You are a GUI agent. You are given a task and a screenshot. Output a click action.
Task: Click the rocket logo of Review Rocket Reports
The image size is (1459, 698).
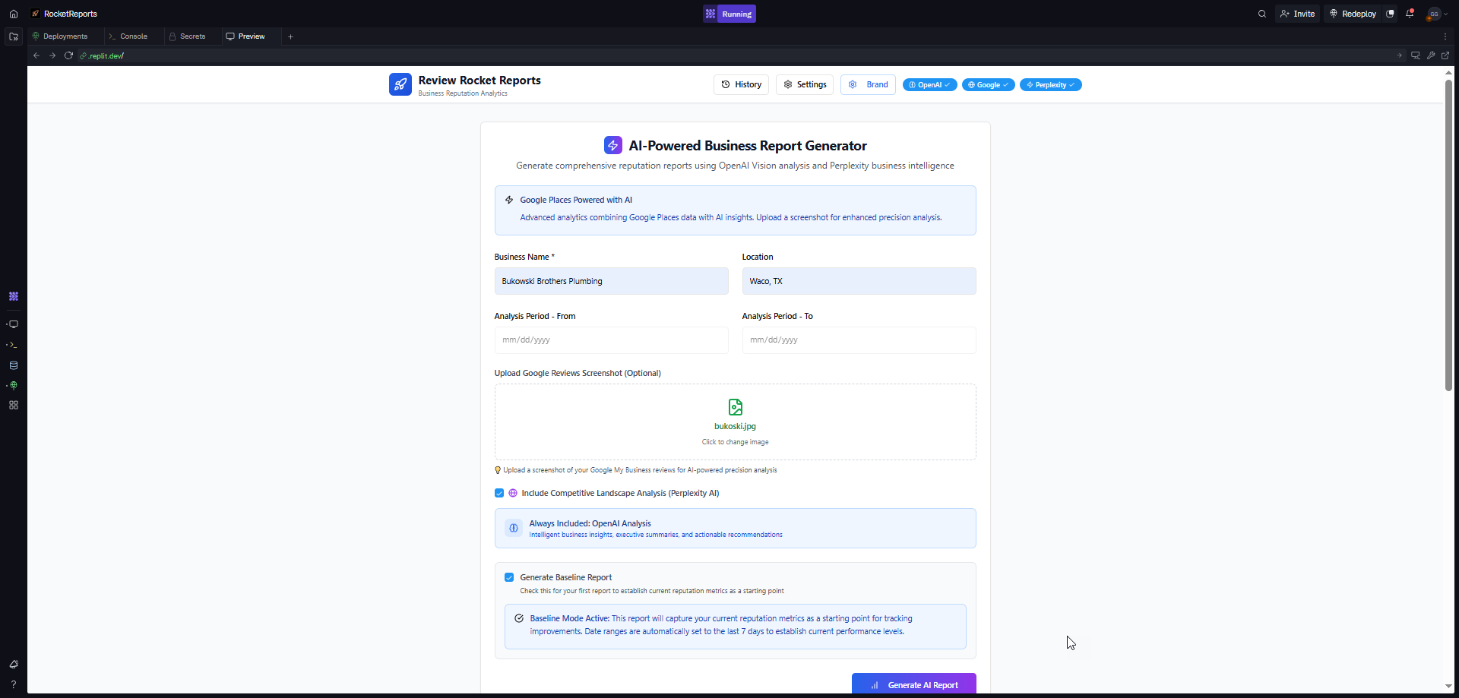click(400, 84)
